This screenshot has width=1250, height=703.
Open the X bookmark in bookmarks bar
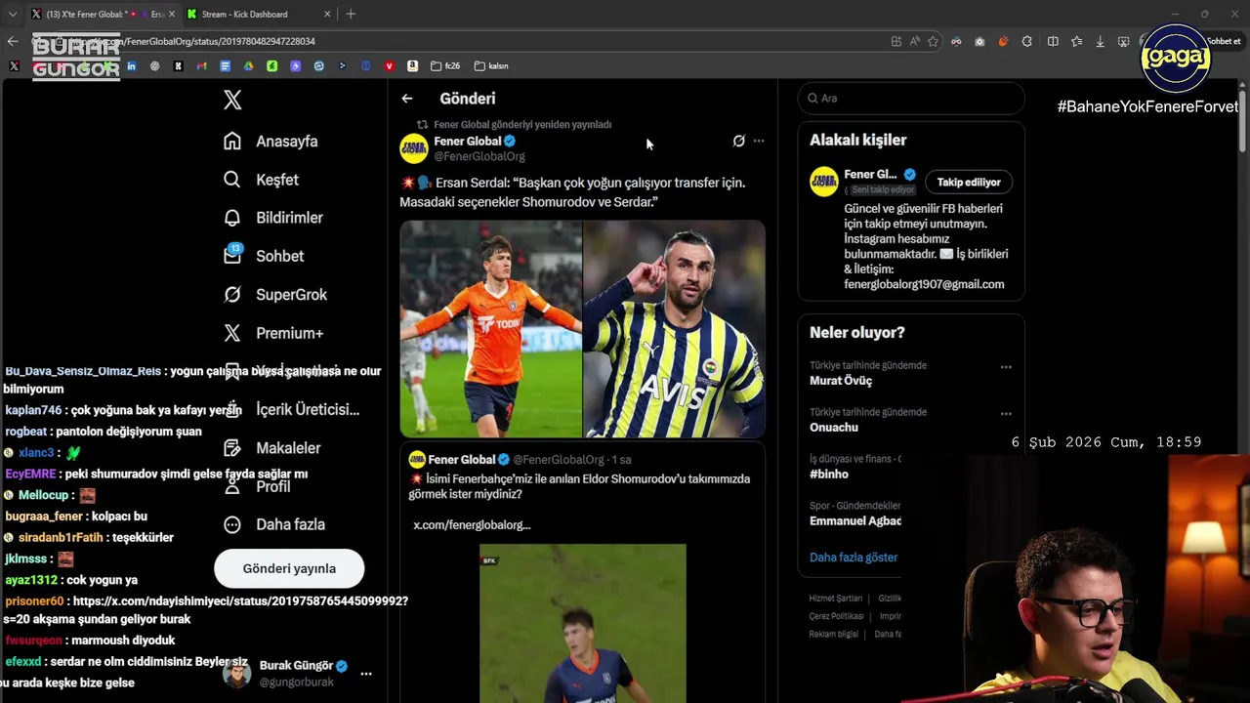14,66
